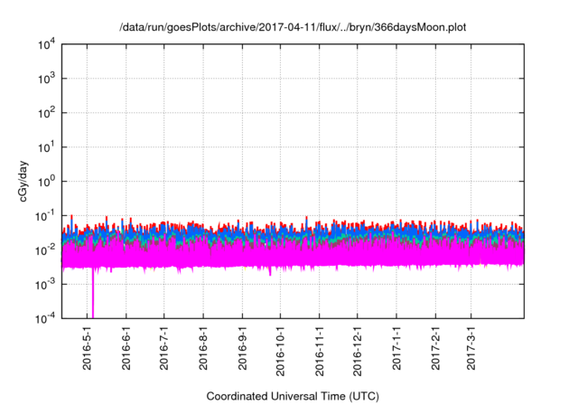Click the 10^-4 y-axis tick label
578x405 pixels.
(45, 317)
